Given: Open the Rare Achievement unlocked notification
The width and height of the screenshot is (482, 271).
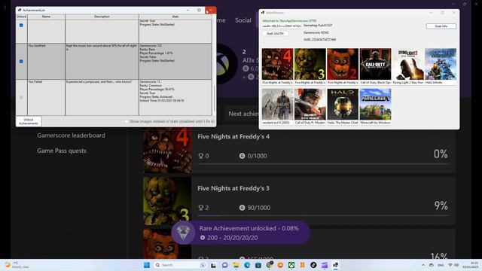Looking at the screenshot, I should [x=240, y=233].
